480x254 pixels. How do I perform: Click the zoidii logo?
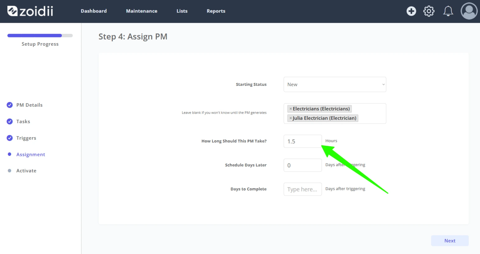[30, 11]
